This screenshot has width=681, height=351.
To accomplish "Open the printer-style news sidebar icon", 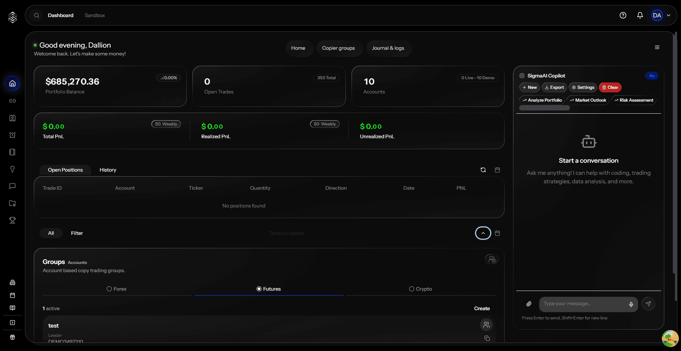I will pyautogui.click(x=12, y=282).
